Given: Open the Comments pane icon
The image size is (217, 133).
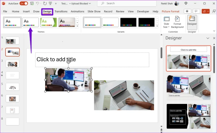Looking at the screenshot, I should (196, 11).
